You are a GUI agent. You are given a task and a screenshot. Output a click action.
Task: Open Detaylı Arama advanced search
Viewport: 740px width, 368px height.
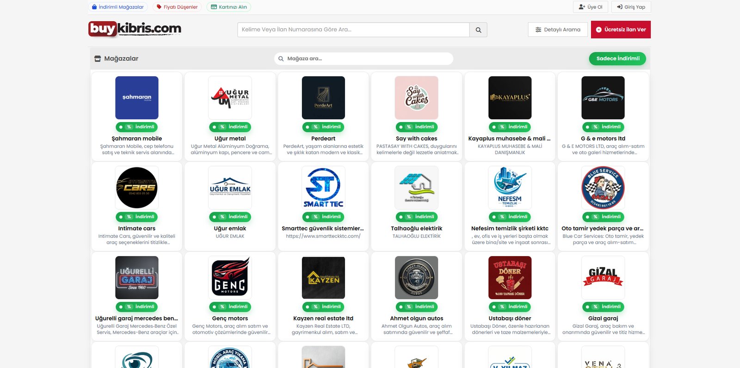coord(558,30)
